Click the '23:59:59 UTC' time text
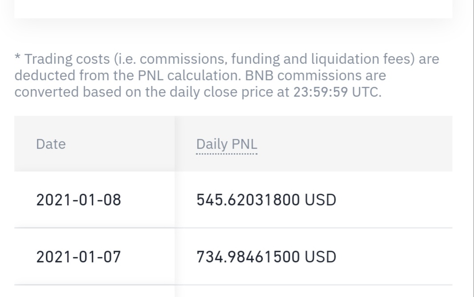Viewport: 474px width, 297px height. [337, 92]
